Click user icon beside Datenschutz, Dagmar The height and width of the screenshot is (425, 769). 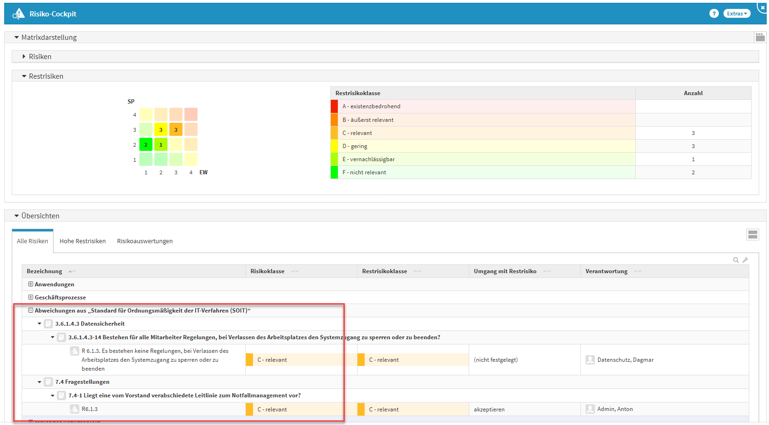click(x=590, y=360)
